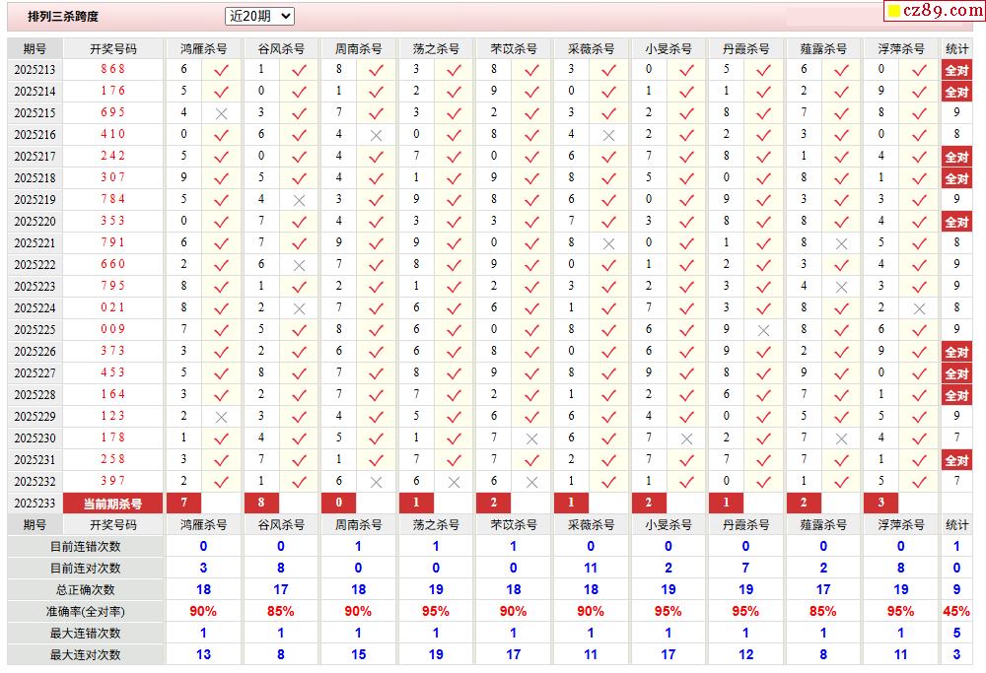Click the X mark for 荡之杀号 in row 2025232

454,482
